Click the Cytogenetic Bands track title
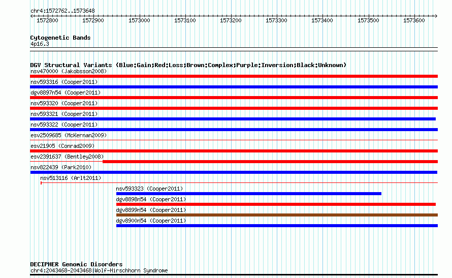The width and height of the screenshot is (452, 278). [60, 38]
